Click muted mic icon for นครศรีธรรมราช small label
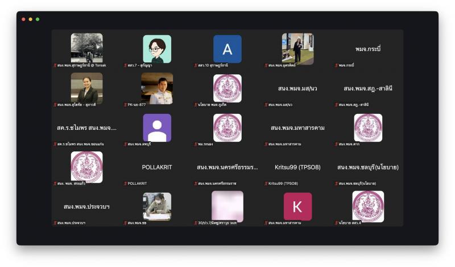 (x=196, y=184)
